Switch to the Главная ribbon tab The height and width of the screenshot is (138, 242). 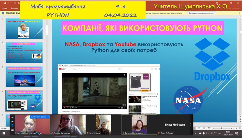pyautogui.click(x=15, y=8)
